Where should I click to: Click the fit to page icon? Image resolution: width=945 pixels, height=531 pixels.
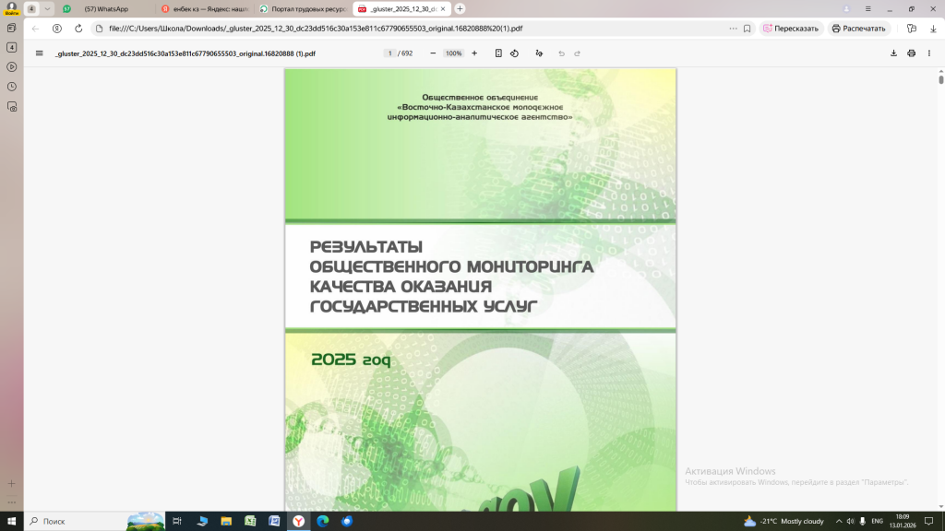(498, 53)
